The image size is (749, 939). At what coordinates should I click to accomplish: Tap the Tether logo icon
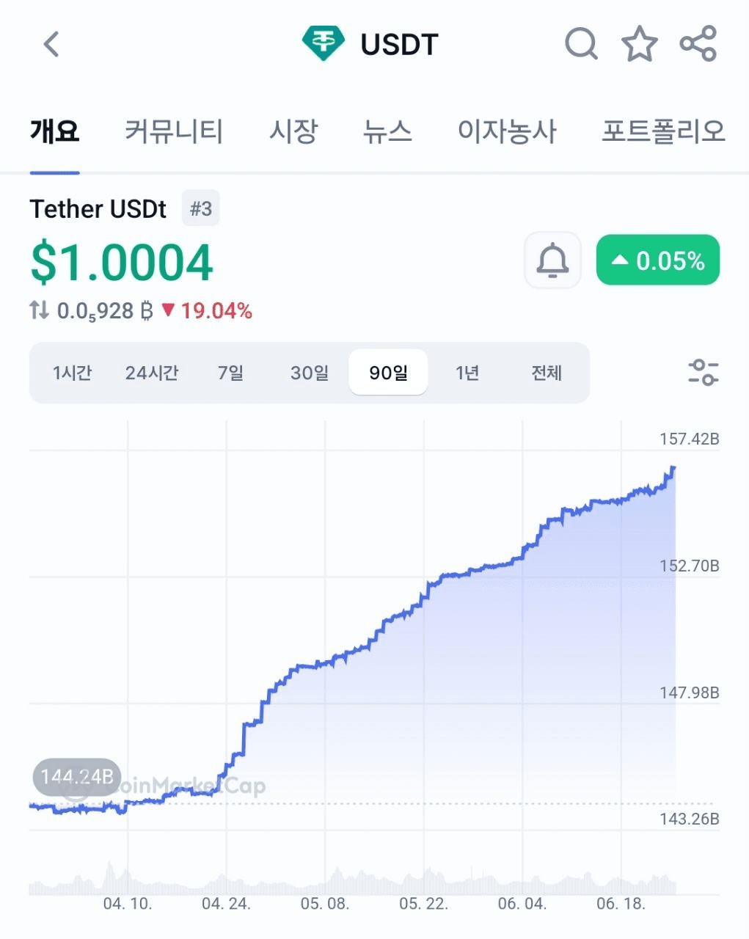323,44
